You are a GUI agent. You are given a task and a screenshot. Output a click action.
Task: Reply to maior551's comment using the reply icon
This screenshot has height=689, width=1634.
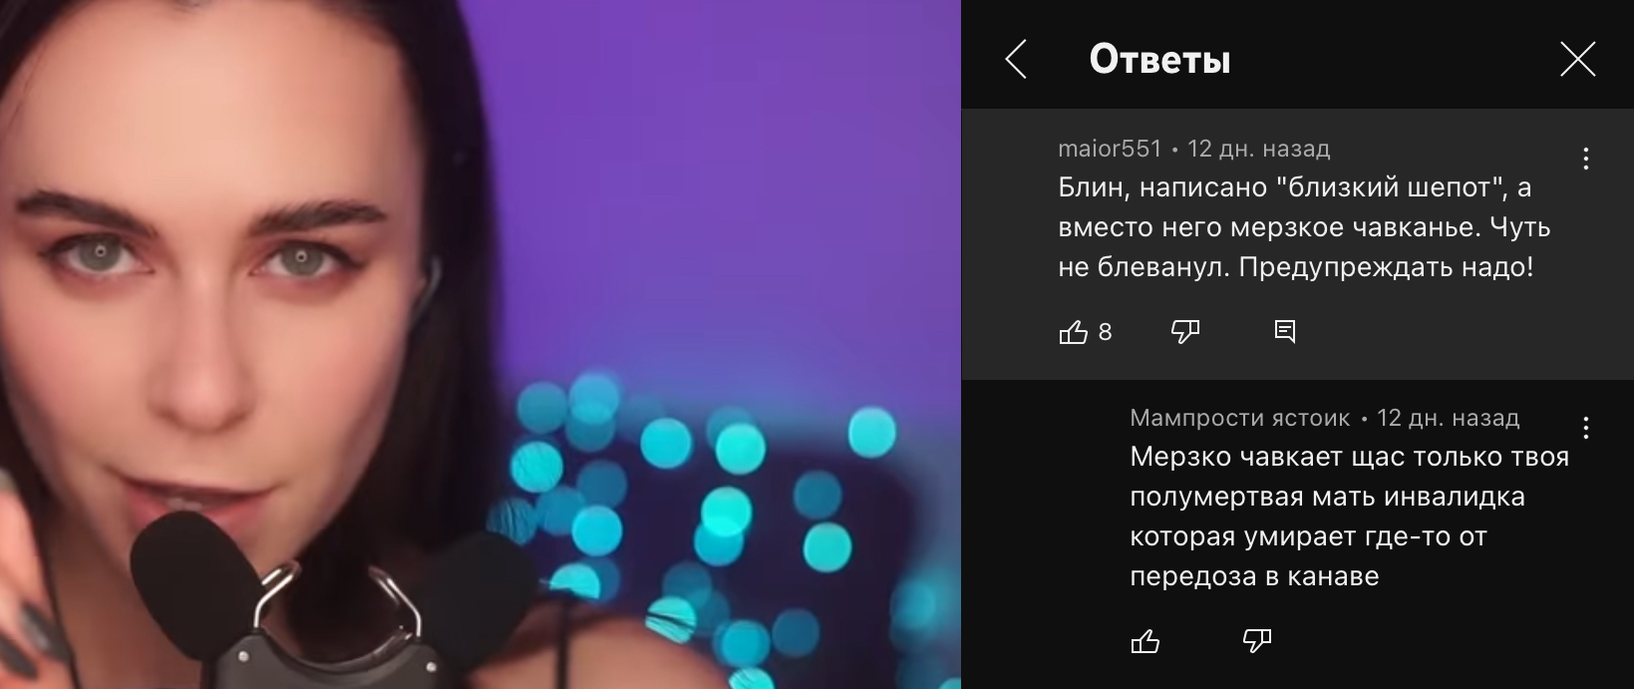[1285, 332]
